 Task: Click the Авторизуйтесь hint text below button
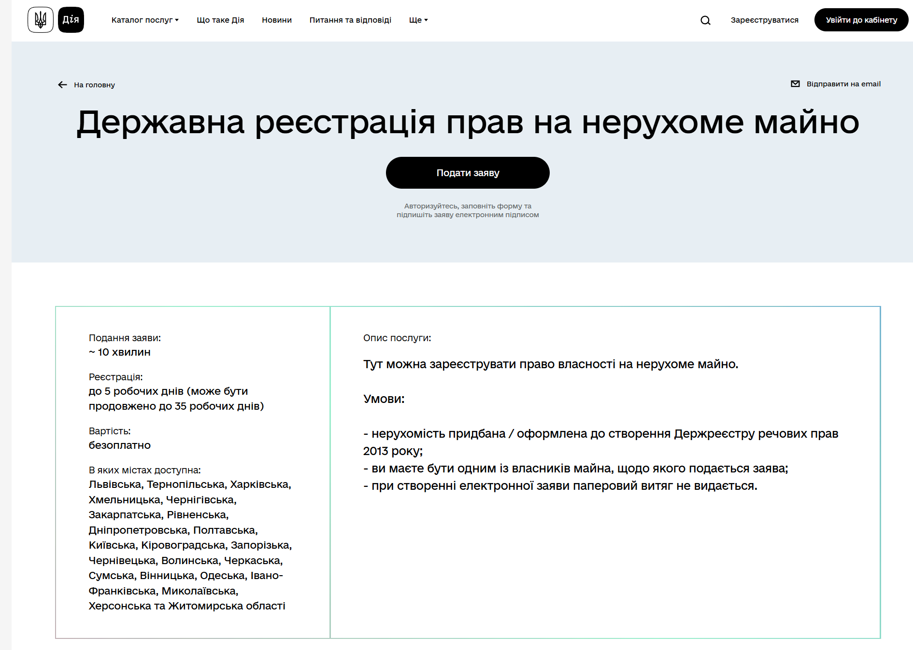click(468, 210)
